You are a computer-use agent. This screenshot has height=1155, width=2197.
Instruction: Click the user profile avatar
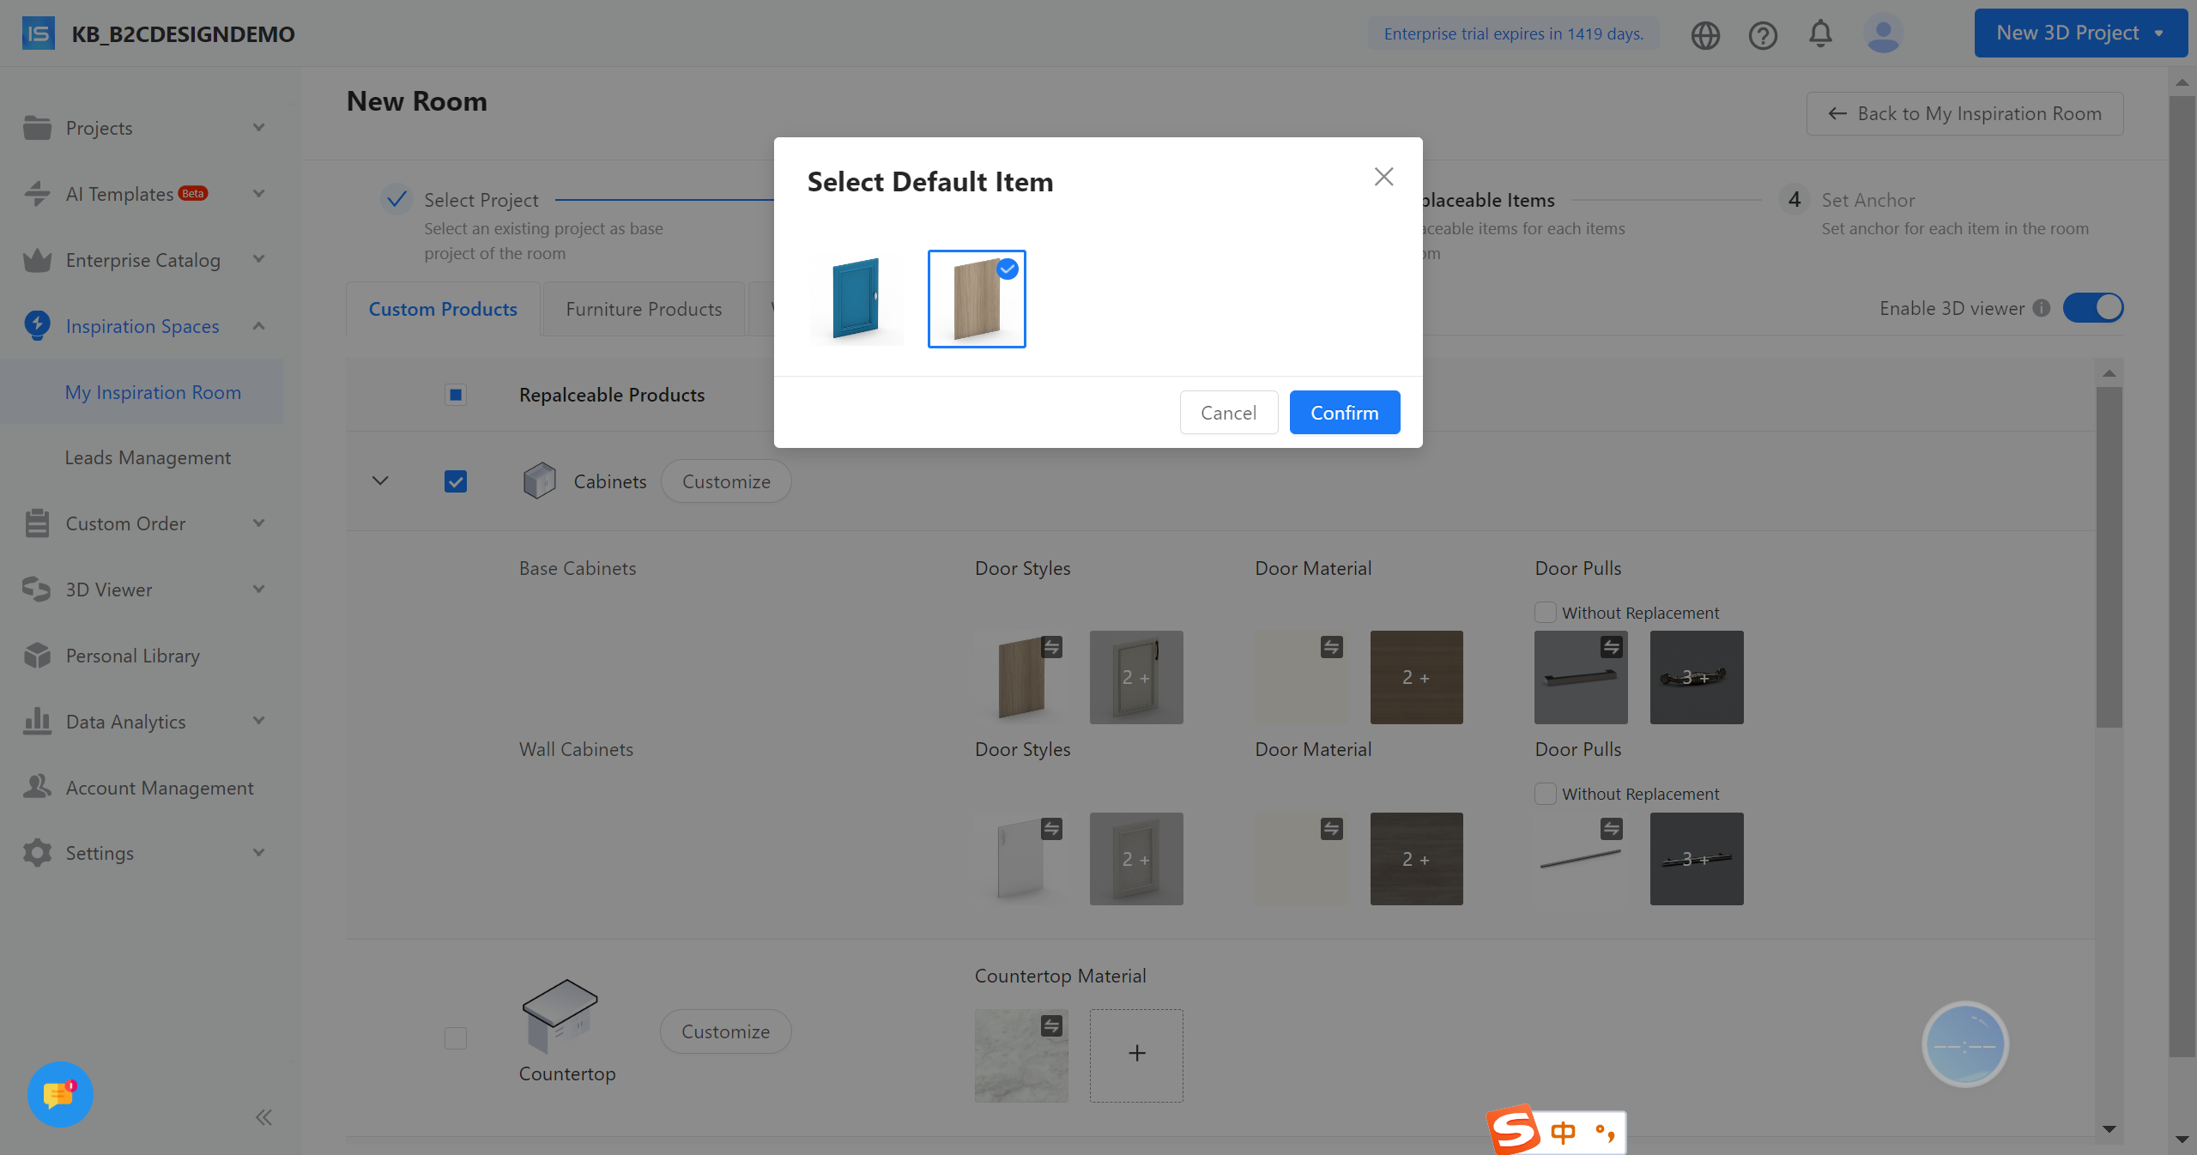coord(1883,34)
